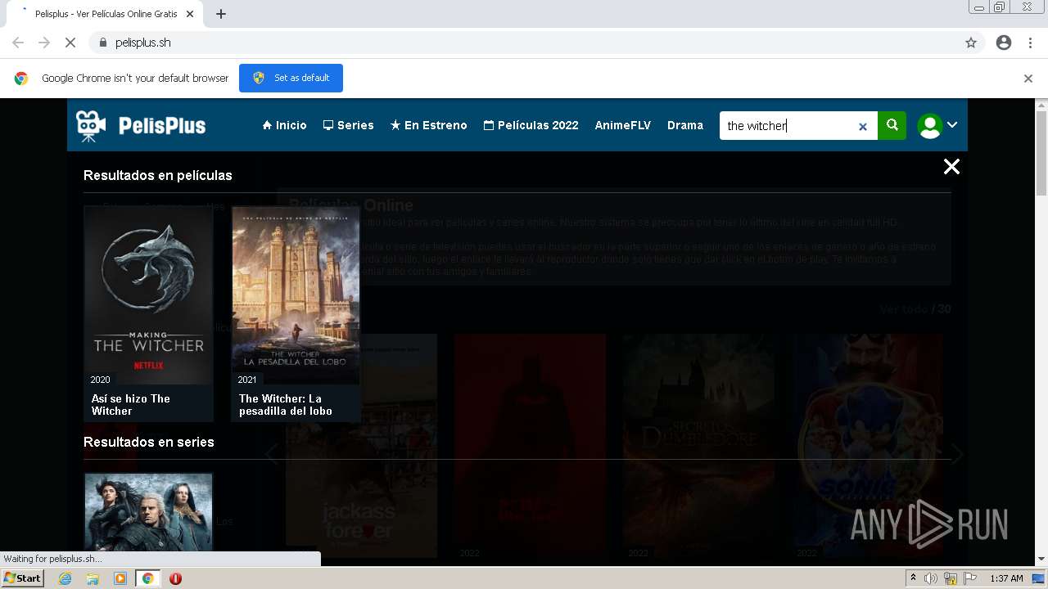Click 'Resultados en series' heading
1048x589 pixels.
pos(149,442)
